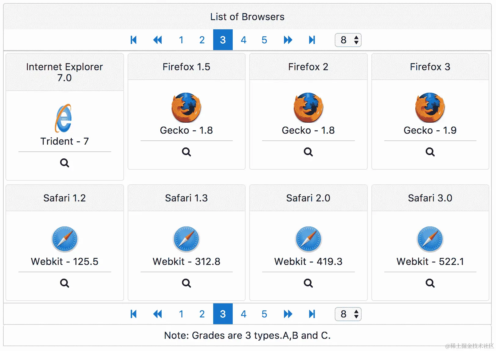Go to previous page in top paginator
Viewport: 496px width, 351px height.
[x=158, y=40]
